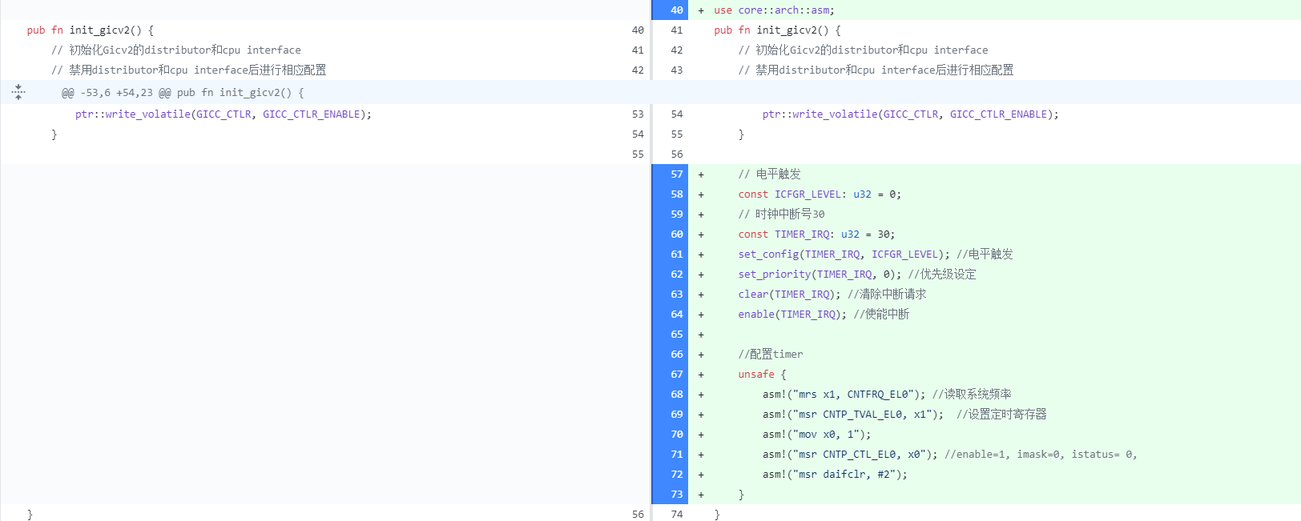Viewport: 1301px width, 521px height.
Task: Select line number 60 for TIMER_IRQ constant
Action: point(676,234)
